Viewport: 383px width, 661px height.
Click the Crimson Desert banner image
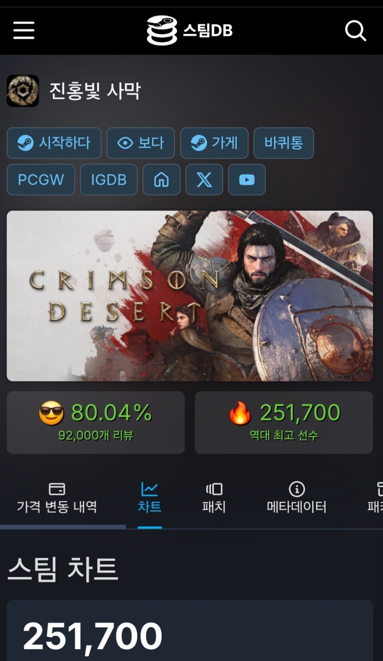tap(190, 296)
